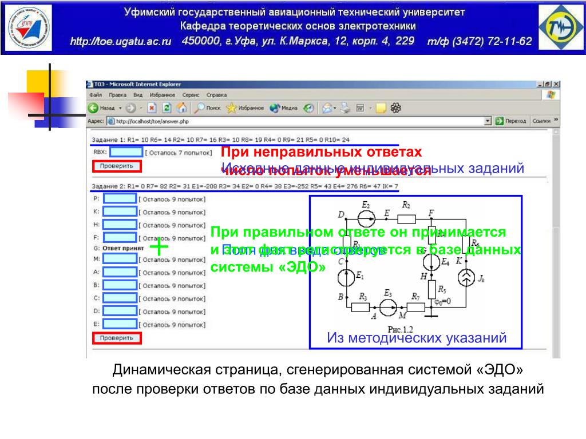Image resolution: width=586 pixels, height=439 pixels.
Task: Click the Edit with Word icon
Action: click(360, 108)
